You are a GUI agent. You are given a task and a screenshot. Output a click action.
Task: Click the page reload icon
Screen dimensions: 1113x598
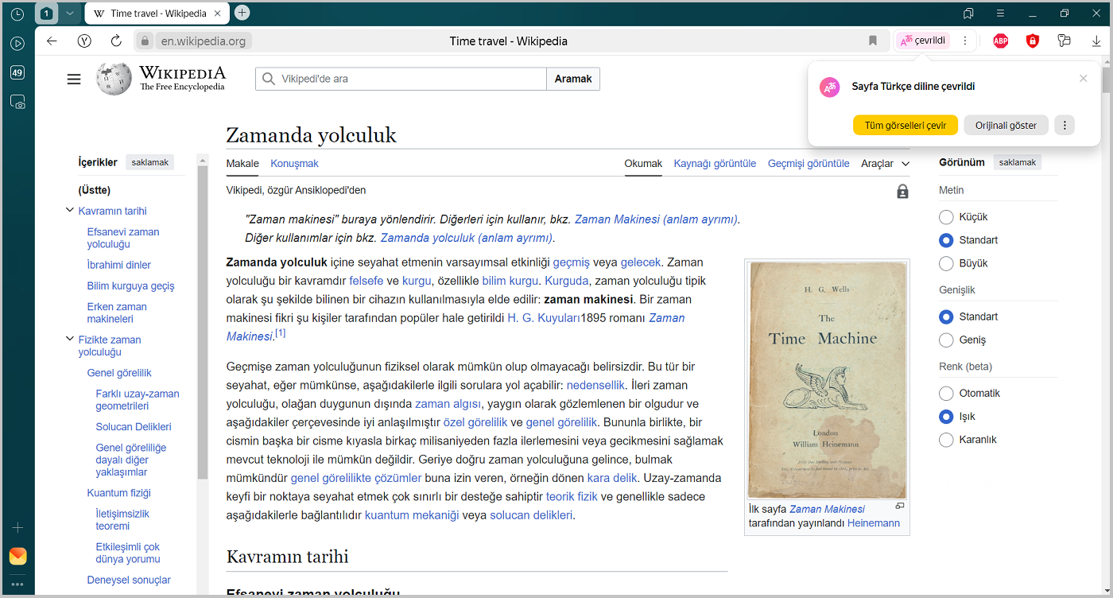pos(116,41)
